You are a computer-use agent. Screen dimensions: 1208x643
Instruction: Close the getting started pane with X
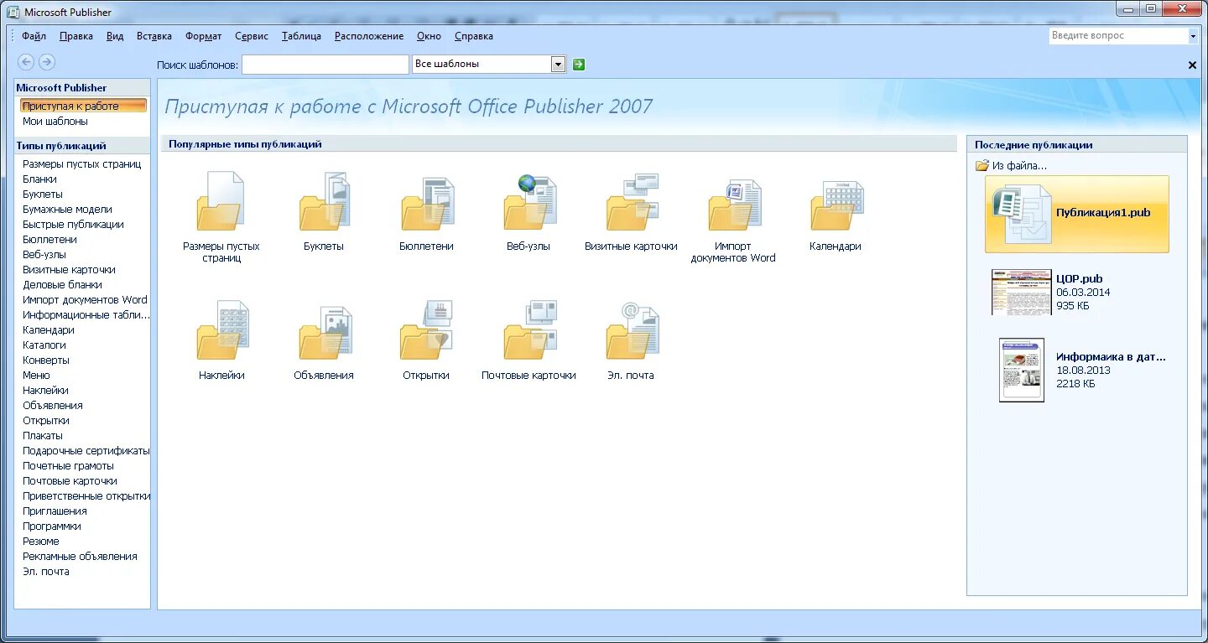click(1192, 65)
